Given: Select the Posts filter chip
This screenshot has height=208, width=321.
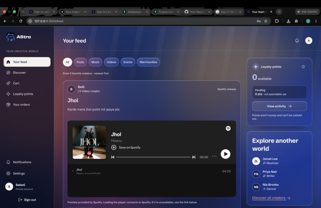Looking at the screenshot, I should point(80,62).
